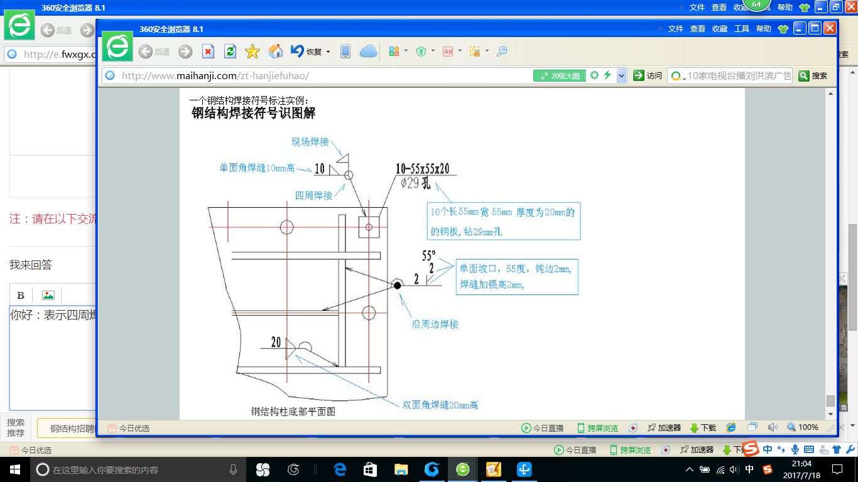The width and height of the screenshot is (858, 482).
Task: Expand the extensions grid dropdown arrow
Action: click(x=406, y=51)
